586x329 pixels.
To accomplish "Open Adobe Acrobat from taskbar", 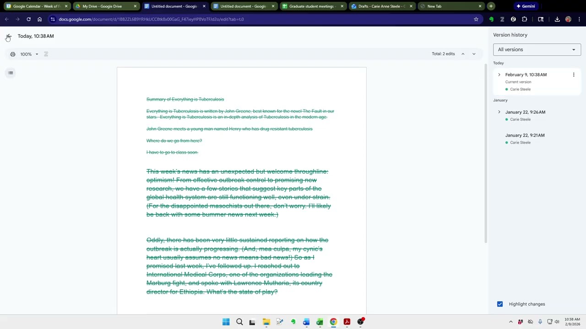I will (347, 322).
